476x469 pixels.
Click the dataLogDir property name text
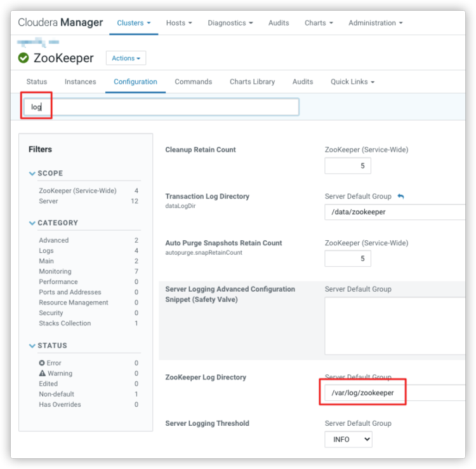[180, 206]
